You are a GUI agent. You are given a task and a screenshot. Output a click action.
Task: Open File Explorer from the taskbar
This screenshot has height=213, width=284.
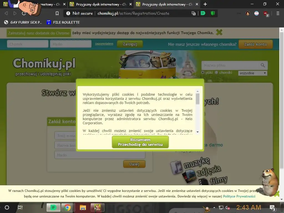[x=83, y=207]
